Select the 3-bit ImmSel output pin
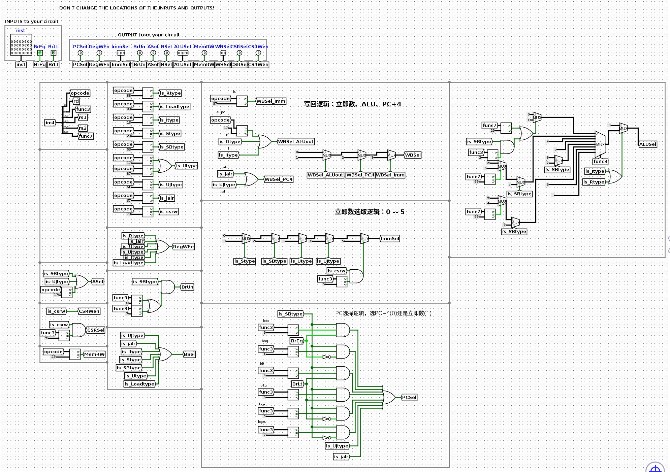The image size is (670, 472). click(121, 53)
